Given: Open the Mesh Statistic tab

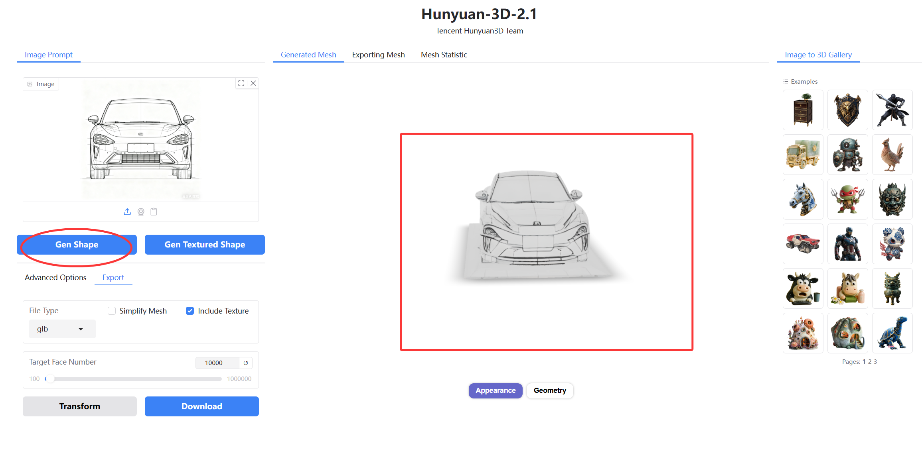Looking at the screenshot, I should pyautogui.click(x=444, y=55).
